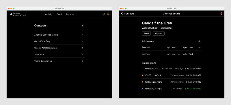The height and width of the screenshot is (105, 231).
Task: Minimize the Contact details window
Action: (x=123, y=9)
